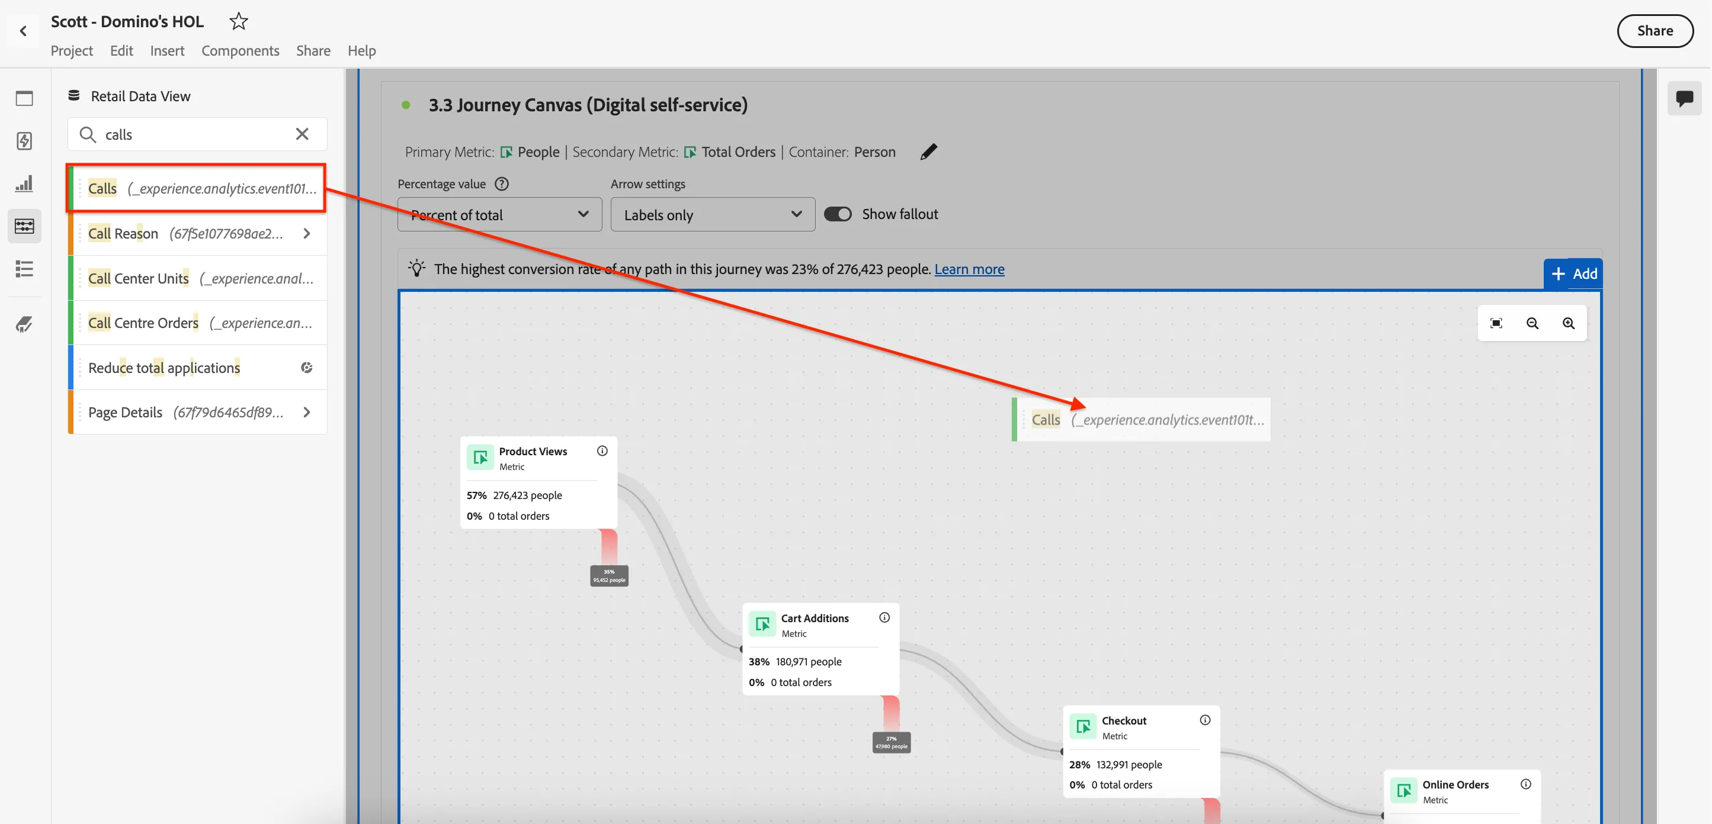Click the back arrow beside project title
This screenshot has height=824, width=1712.
[x=23, y=31]
